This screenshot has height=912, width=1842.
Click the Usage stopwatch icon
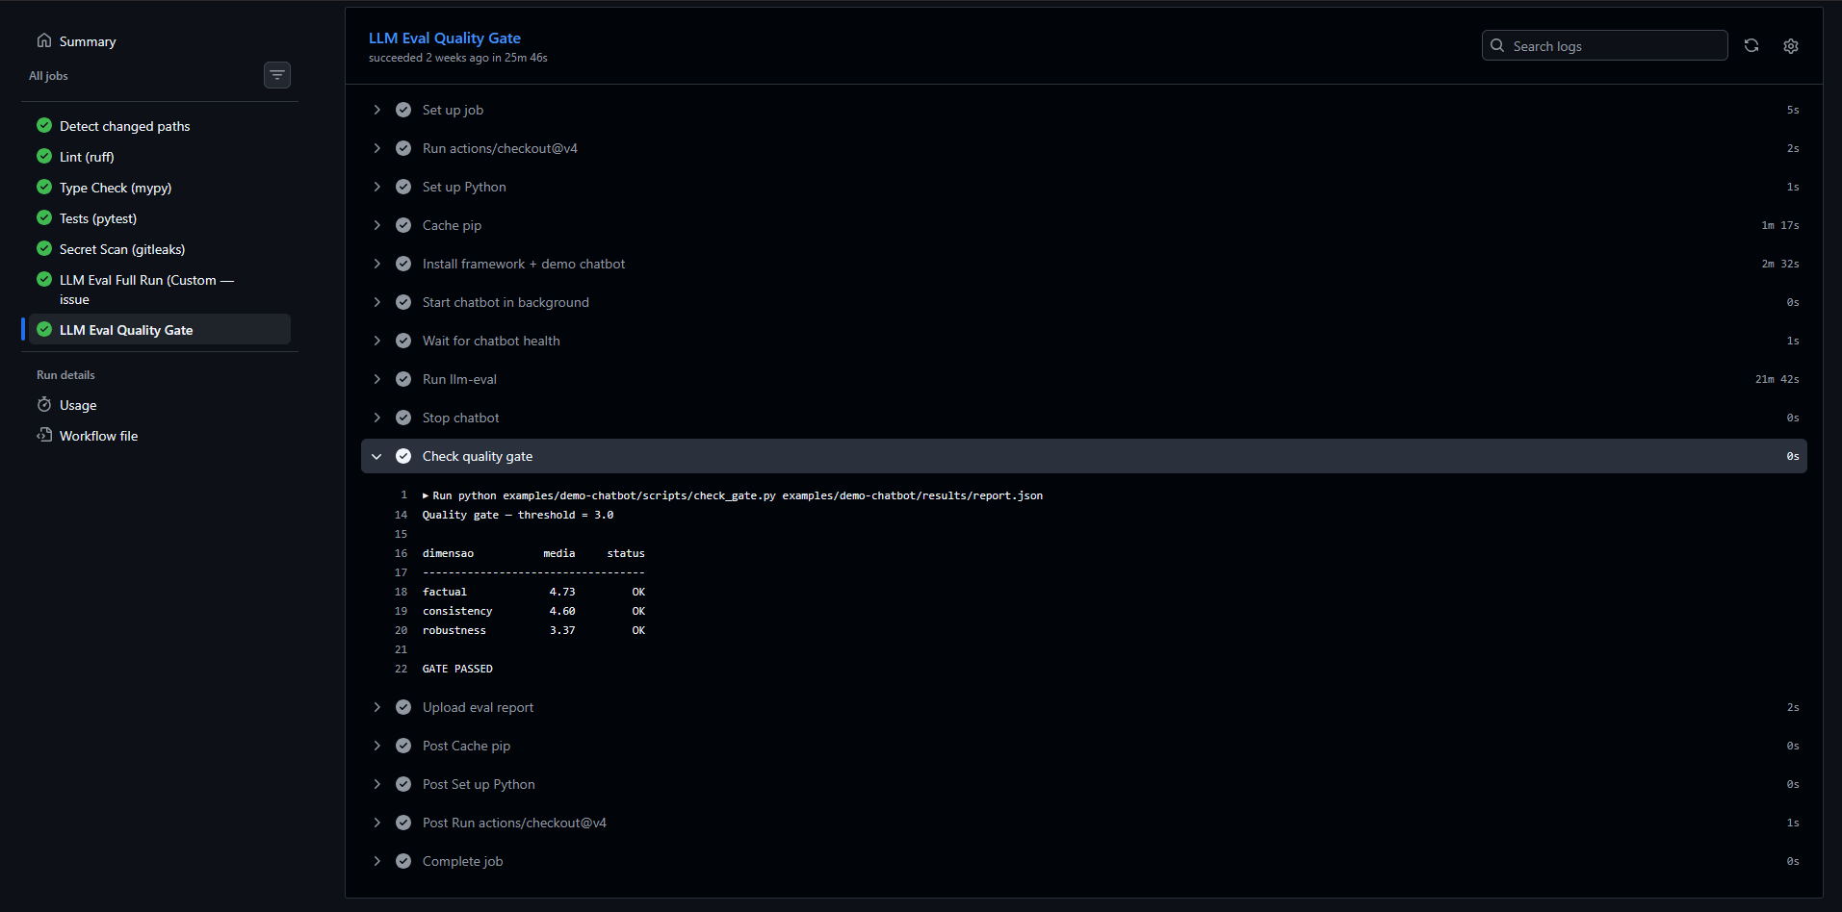point(44,404)
